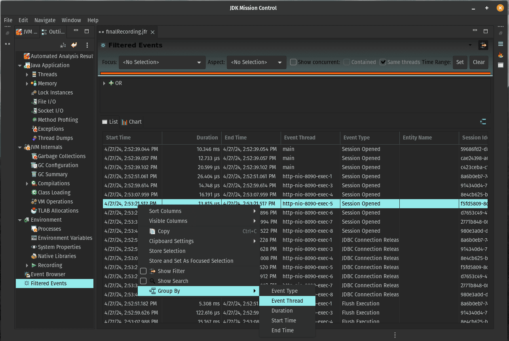Click the Lock Instances icon in tree
This screenshot has width=509, height=341.
pyautogui.click(x=34, y=92)
